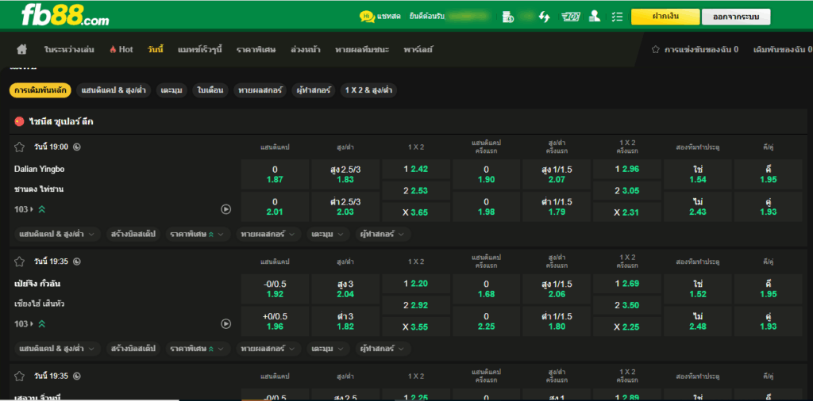The image size is (813, 401).
Task: Favorite the 19:00 Dalian Yingbo match star
Action: pos(19,147)
